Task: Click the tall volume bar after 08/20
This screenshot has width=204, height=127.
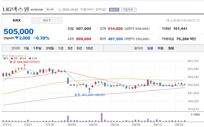Action: [102, 117]
